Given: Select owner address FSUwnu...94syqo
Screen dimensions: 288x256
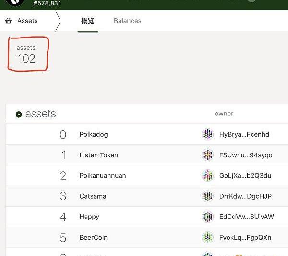Looking at the screenshot, I should pos(245,155).
